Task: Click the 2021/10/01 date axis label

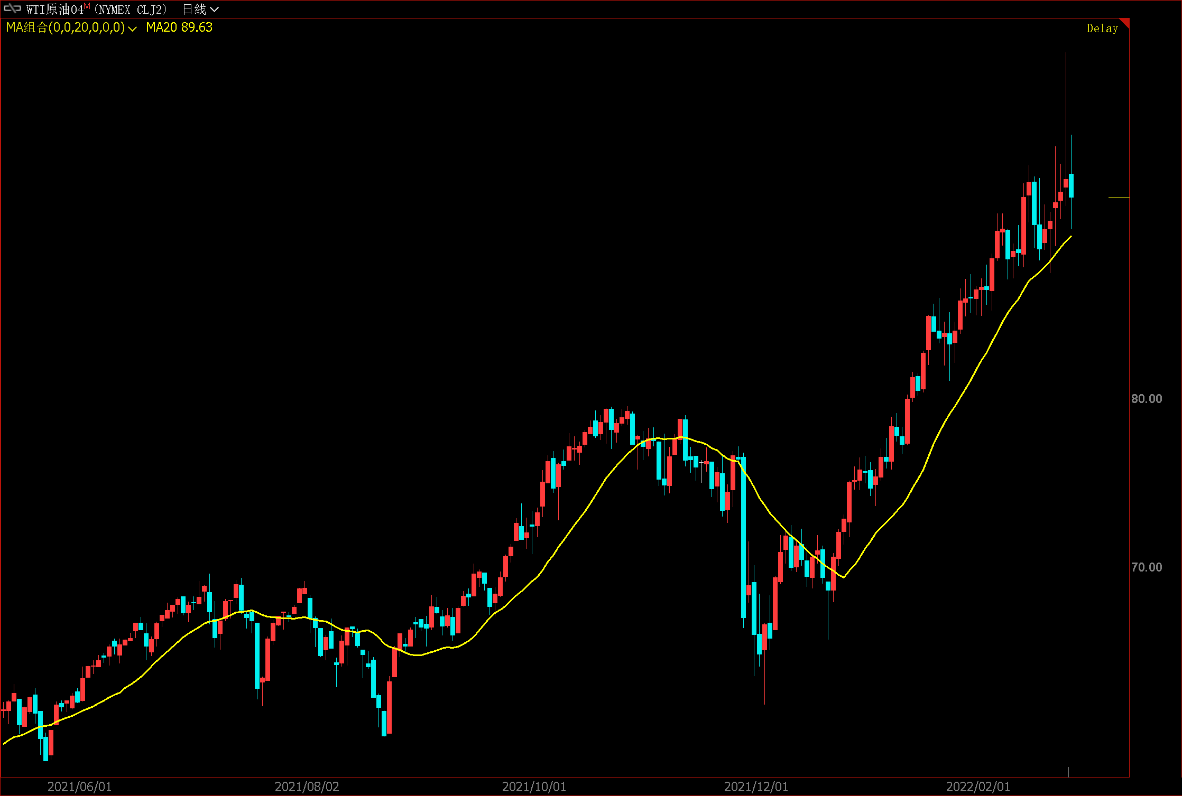Action: (x=534, y=786)
